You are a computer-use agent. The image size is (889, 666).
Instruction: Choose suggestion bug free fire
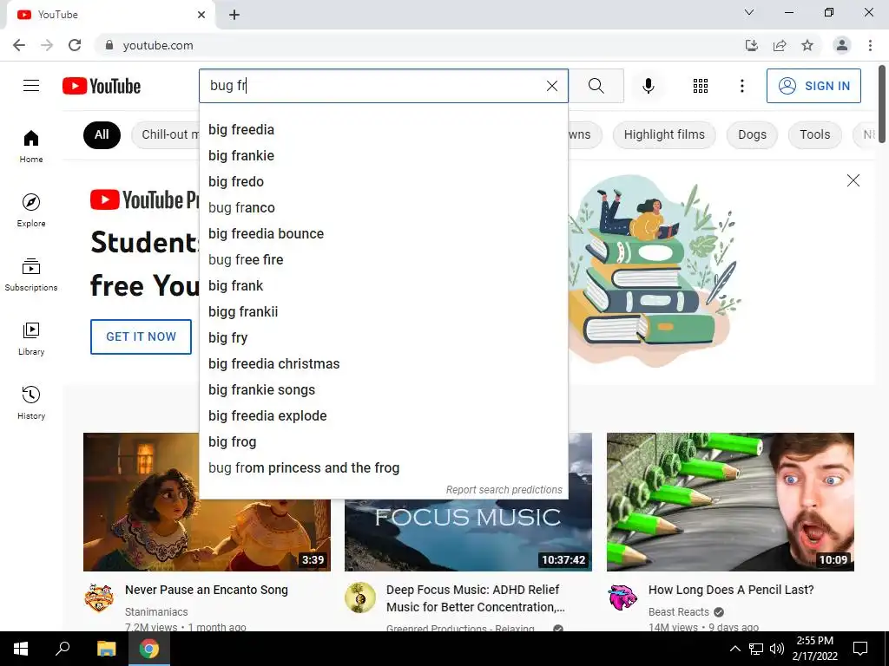[383, 260]
